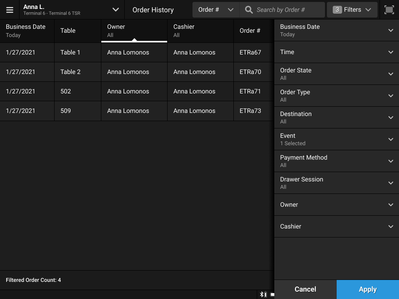
Task: Expand the Payment Method filter
Action: pos(336,161)
